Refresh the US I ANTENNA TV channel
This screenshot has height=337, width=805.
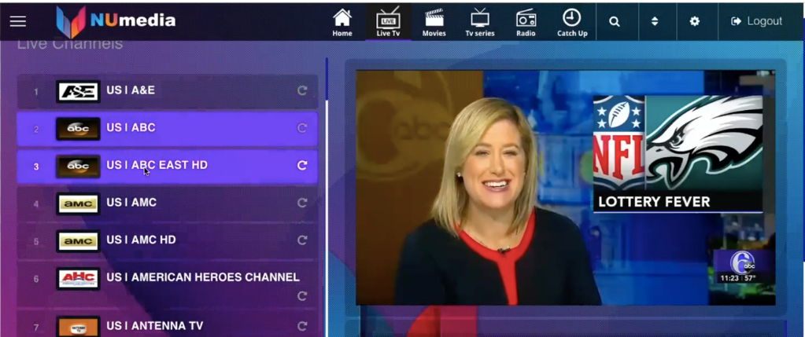point(302,326)
